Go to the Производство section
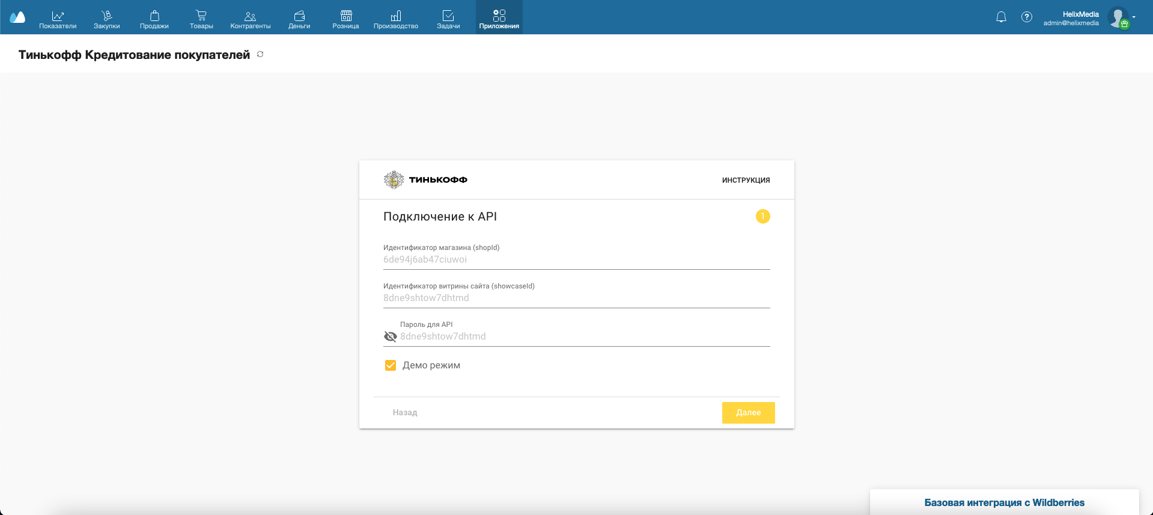This screenshot has height=515, width=1153. click(x=396, y=19)
